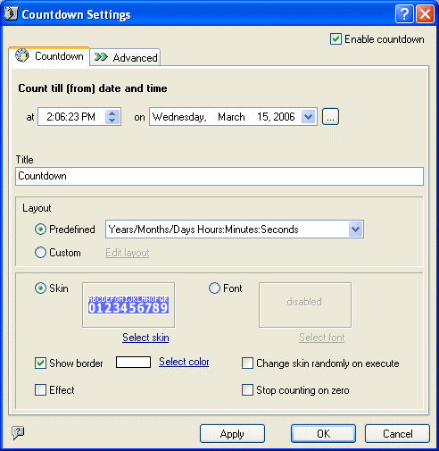Enable Change skin randomly on execute
Viewport: 439px width, 451px height.
click(247, 363)
